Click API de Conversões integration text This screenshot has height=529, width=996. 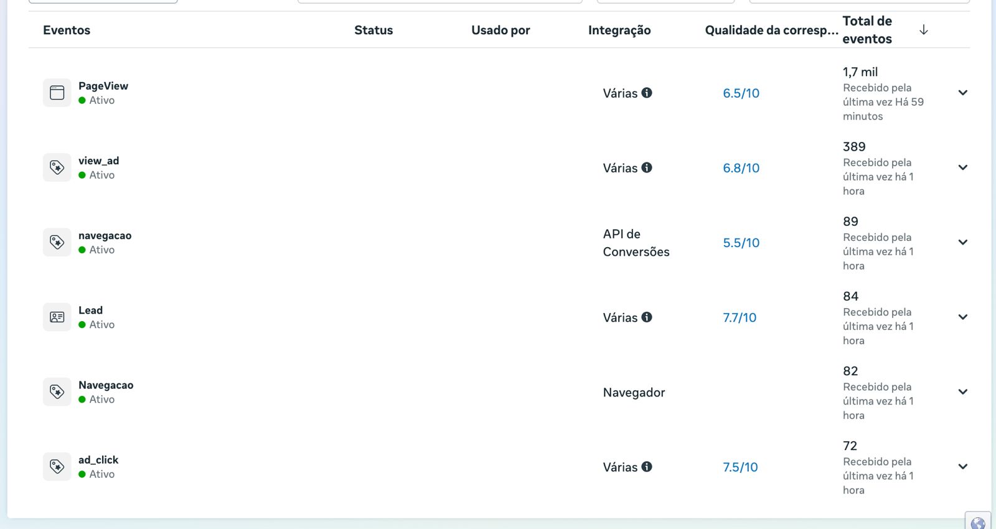636,243
